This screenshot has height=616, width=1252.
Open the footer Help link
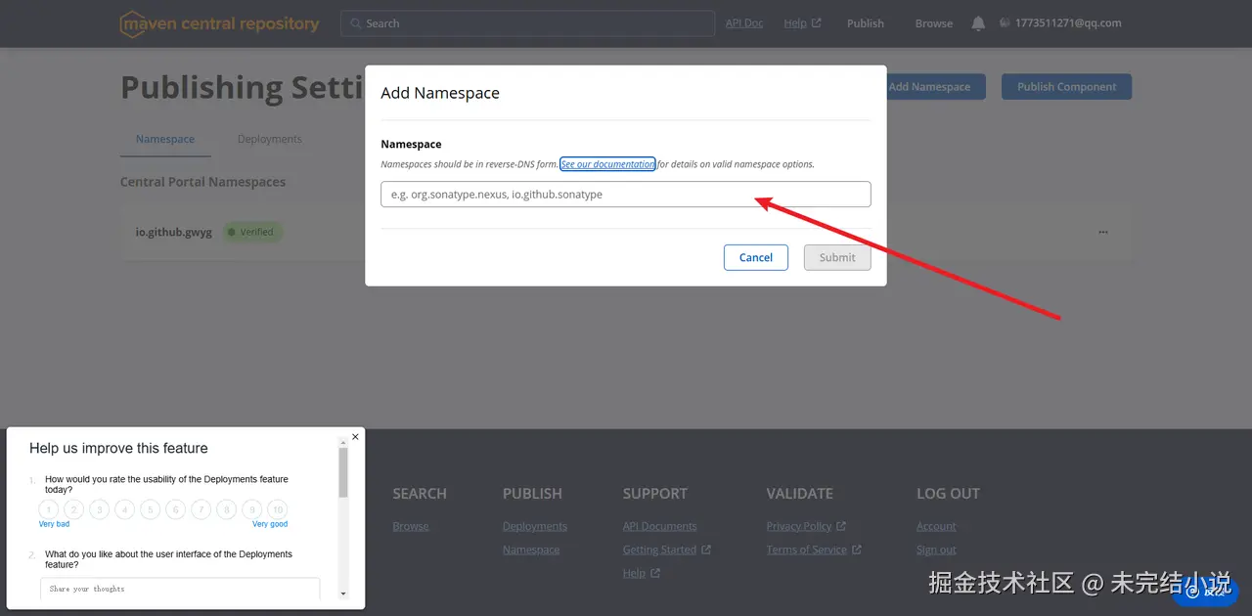[642, 573]
